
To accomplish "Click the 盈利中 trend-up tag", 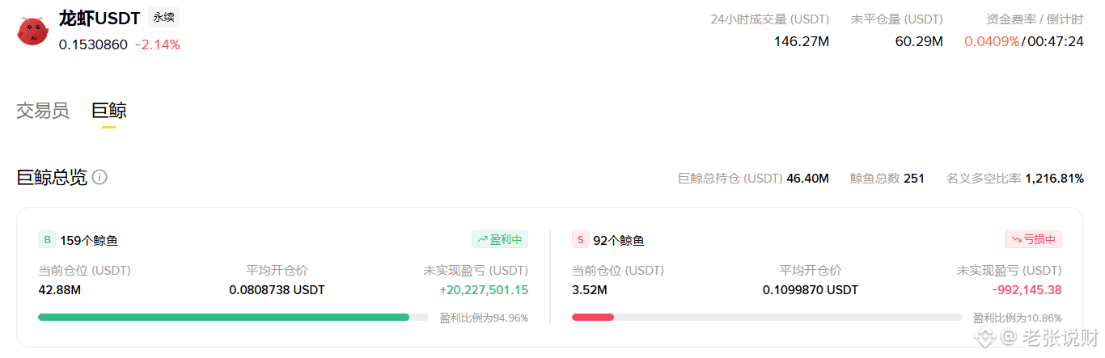I will pyautogui.click(x=500, y=239).
